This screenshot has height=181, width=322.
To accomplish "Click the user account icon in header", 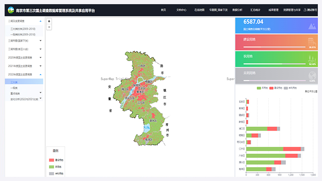I will [305, 10].
